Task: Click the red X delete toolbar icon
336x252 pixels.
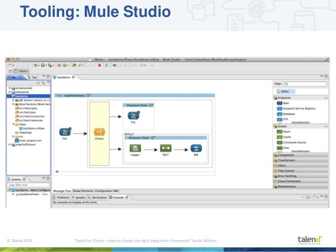Action: (x=100, y=65)
